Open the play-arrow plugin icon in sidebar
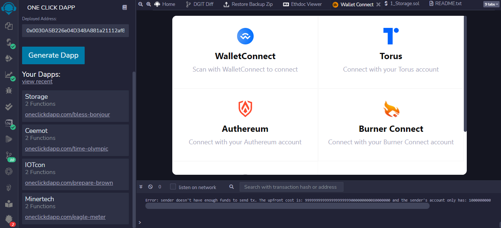 [9, 139]
